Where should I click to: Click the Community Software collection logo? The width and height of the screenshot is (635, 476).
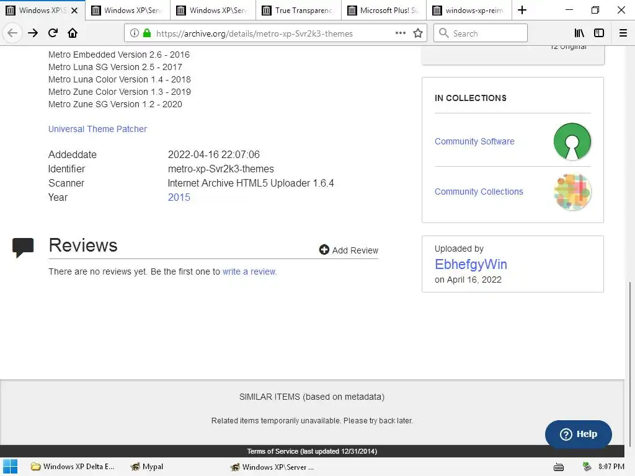coord(572,141)
